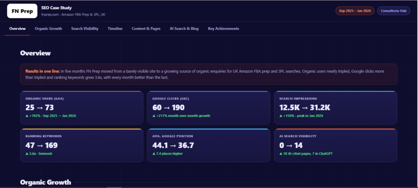Click the Overview section heading
Image resolution: width=418 pixels, height=188 pixels.
pos(36,53)
